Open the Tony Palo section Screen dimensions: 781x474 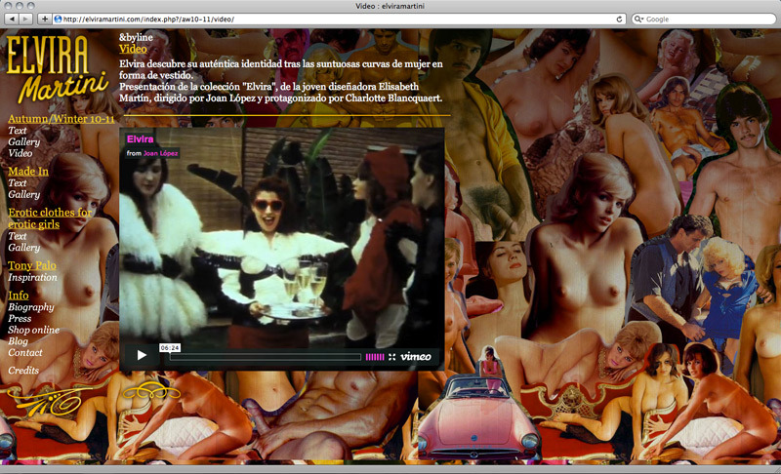click(32, 265)
